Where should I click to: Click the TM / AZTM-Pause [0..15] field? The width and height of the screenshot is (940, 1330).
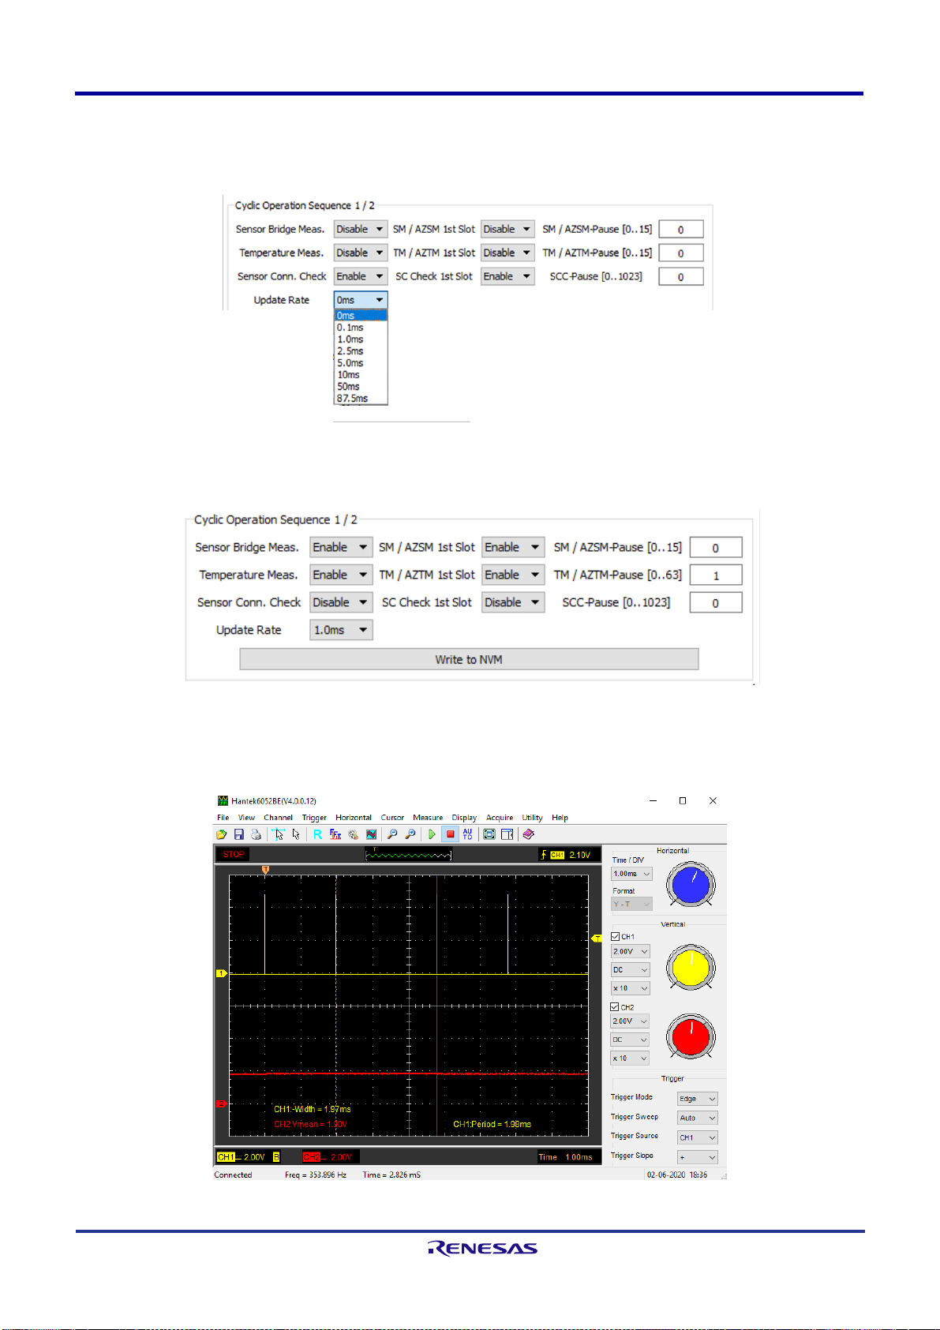pos(680,253)
